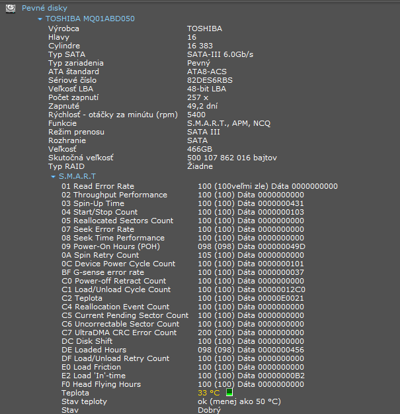Click the Sériové číslo value 82DES6RBS
The width and height of the screenshot is (400, 414).
210,80
